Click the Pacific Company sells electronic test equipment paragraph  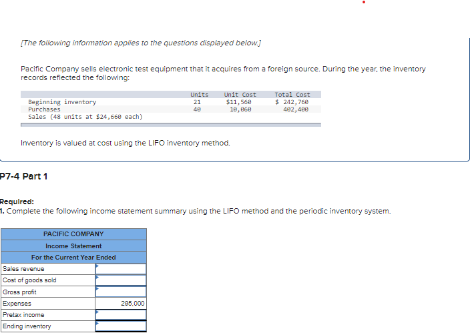(223, 73)
